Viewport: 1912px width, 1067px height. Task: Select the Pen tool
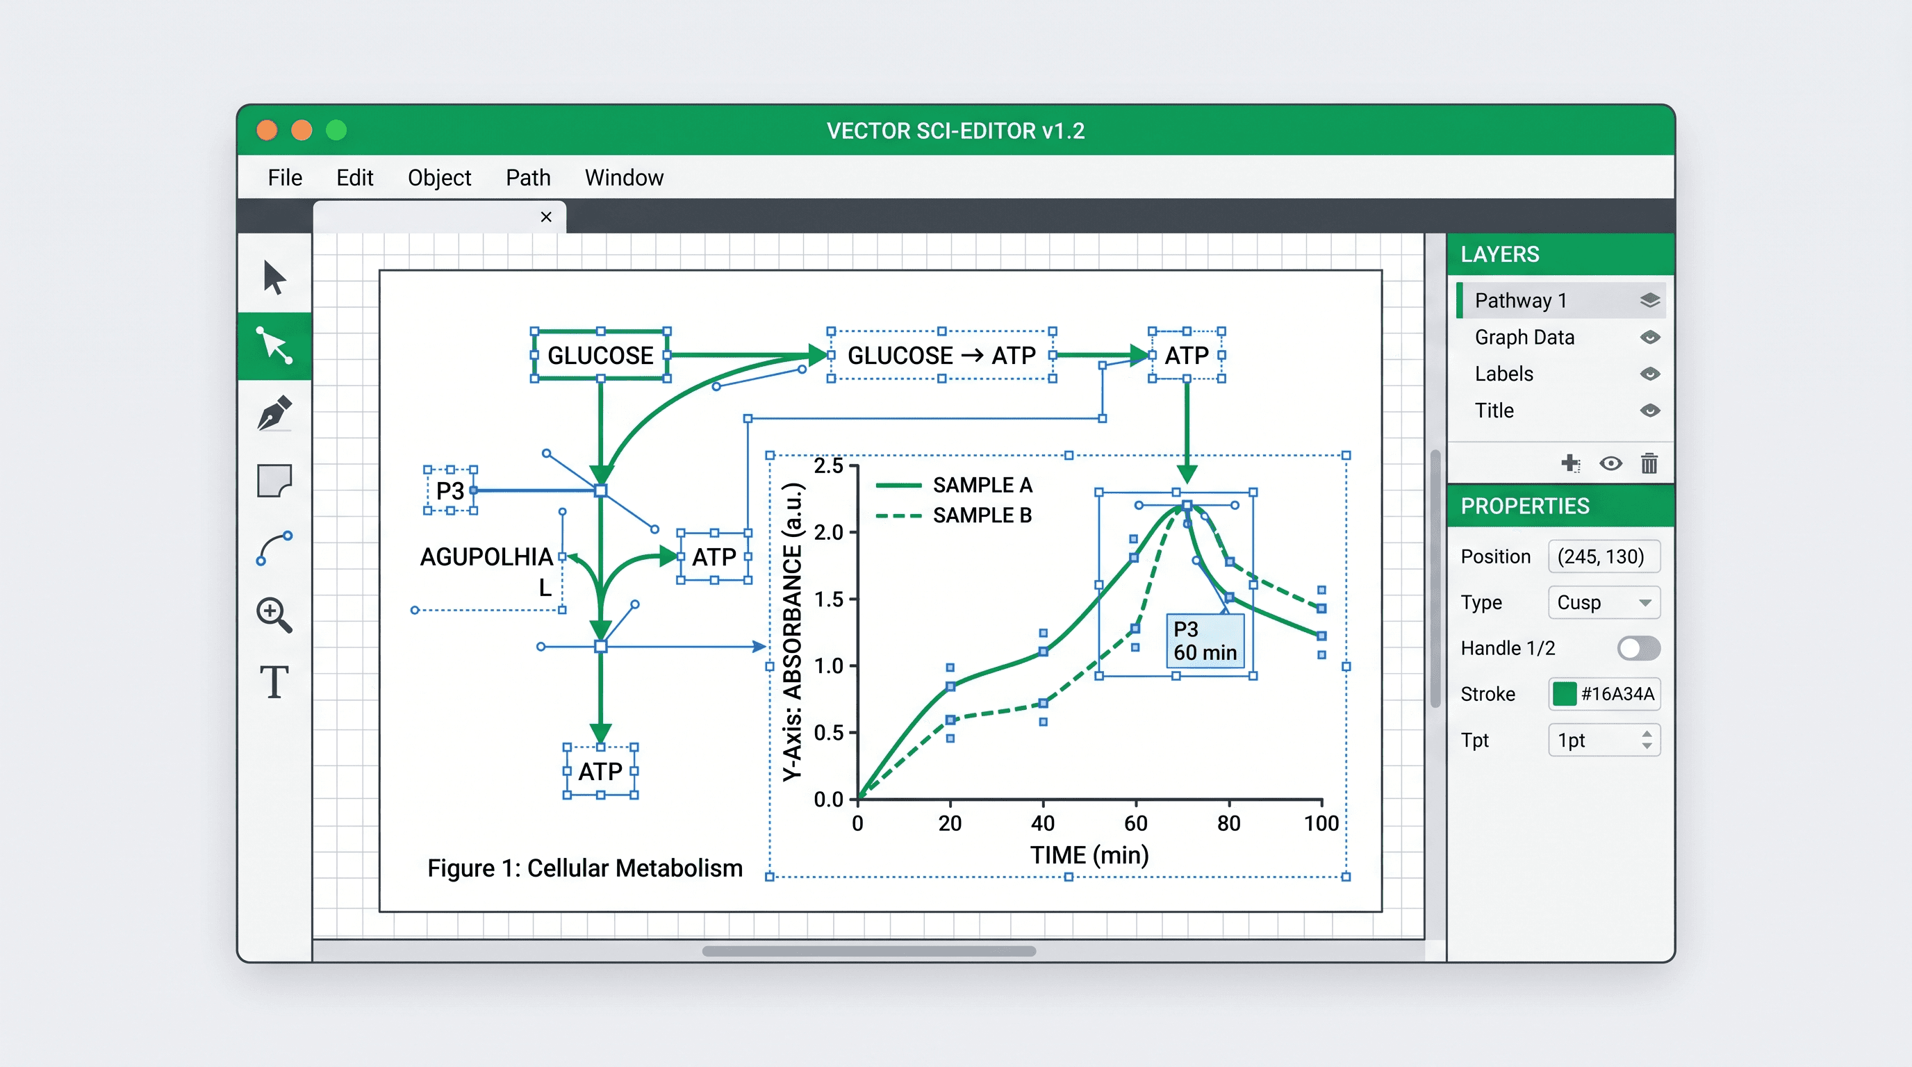[x=274, y=413]
